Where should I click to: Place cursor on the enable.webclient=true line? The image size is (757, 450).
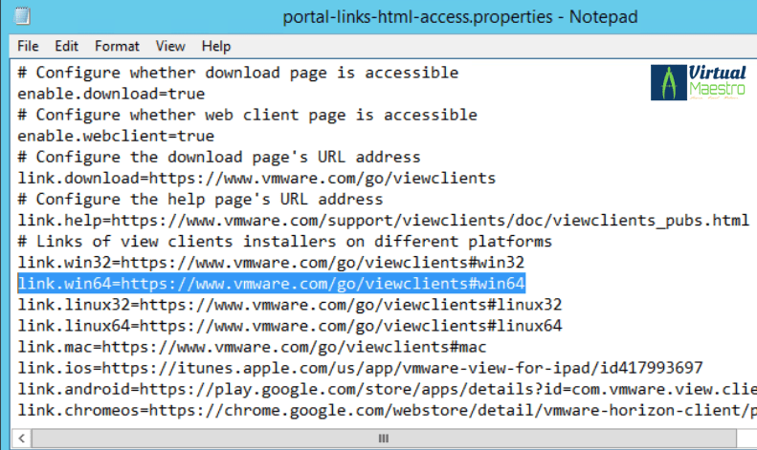116,136
